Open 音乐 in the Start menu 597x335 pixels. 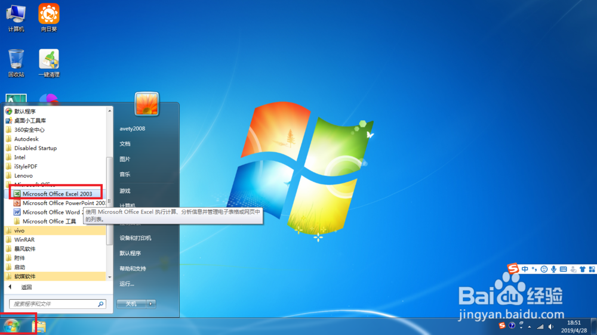click(125, 174)
